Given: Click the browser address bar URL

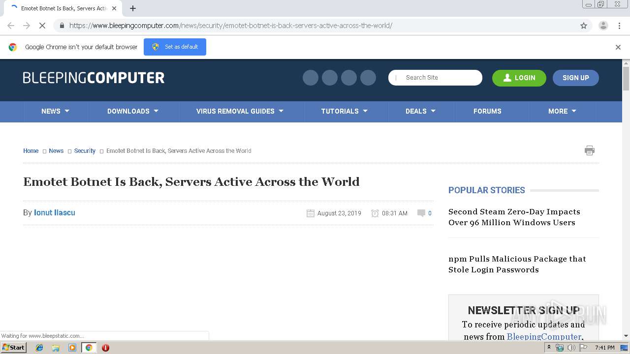Looking at the screenshot, I should 230,26.
